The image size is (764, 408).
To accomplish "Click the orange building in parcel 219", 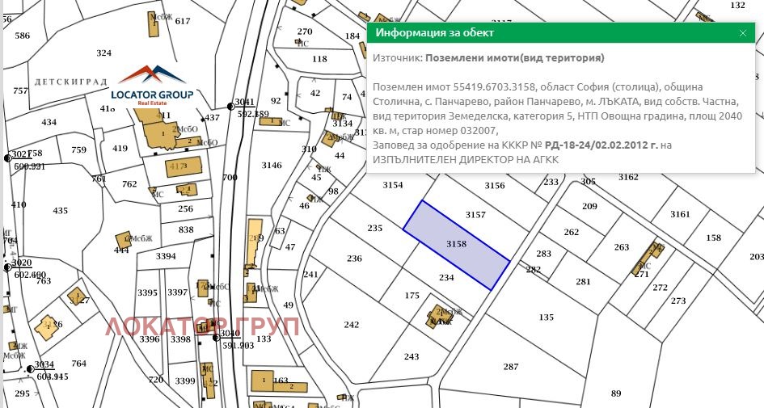I will click(254, 241).
